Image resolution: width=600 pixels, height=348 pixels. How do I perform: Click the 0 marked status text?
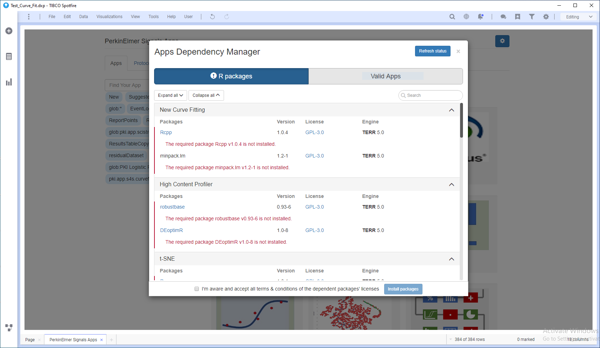526,339
